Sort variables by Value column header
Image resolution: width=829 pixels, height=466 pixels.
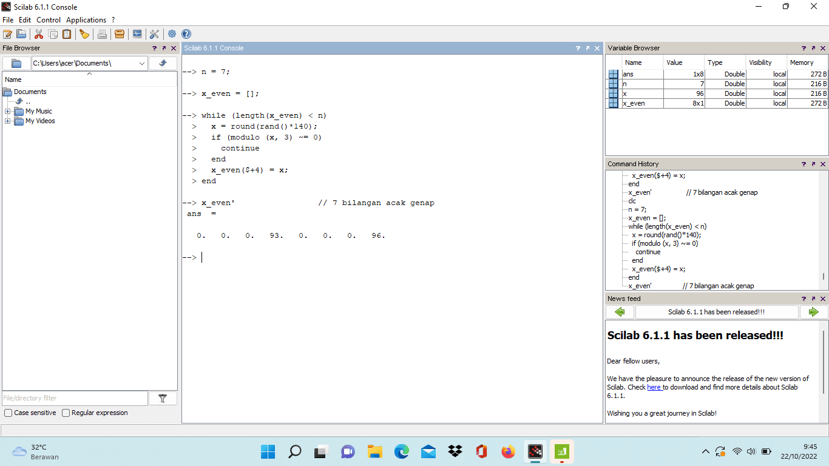click(684, 62)
